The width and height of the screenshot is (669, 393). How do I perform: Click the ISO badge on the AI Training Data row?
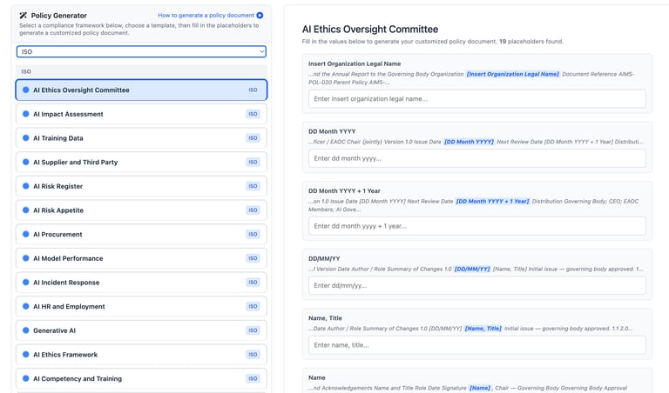253,138
